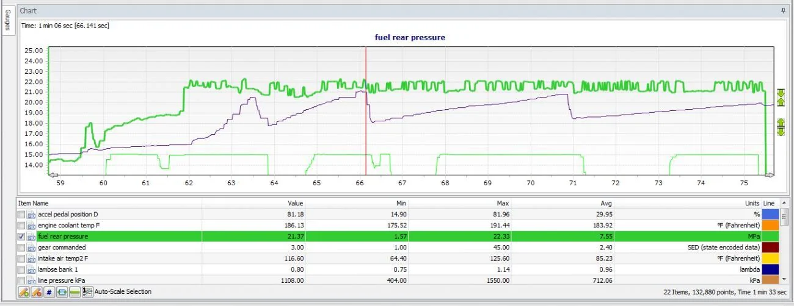794x306 pixels.
Task: Click the PID icon for fuel rear pressure
Action: pyautogui.click(x=32, y=237)
